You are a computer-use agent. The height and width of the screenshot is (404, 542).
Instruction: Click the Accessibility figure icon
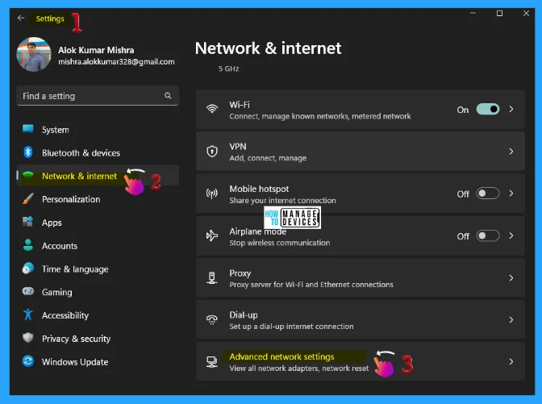coord(28,314)
